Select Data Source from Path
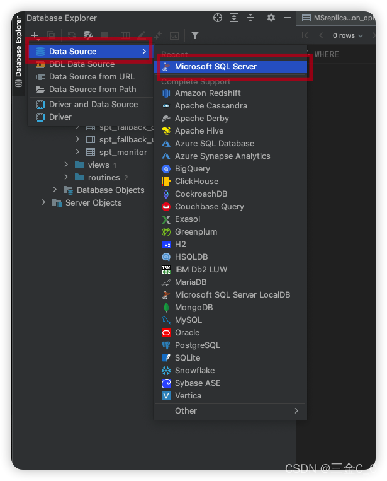The height and width of the screenshot is (481, 387). pyautogui.click(x=91, y=90)
